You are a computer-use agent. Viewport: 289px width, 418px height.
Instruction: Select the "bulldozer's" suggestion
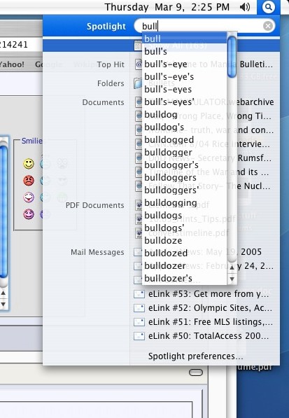point(184,278)
